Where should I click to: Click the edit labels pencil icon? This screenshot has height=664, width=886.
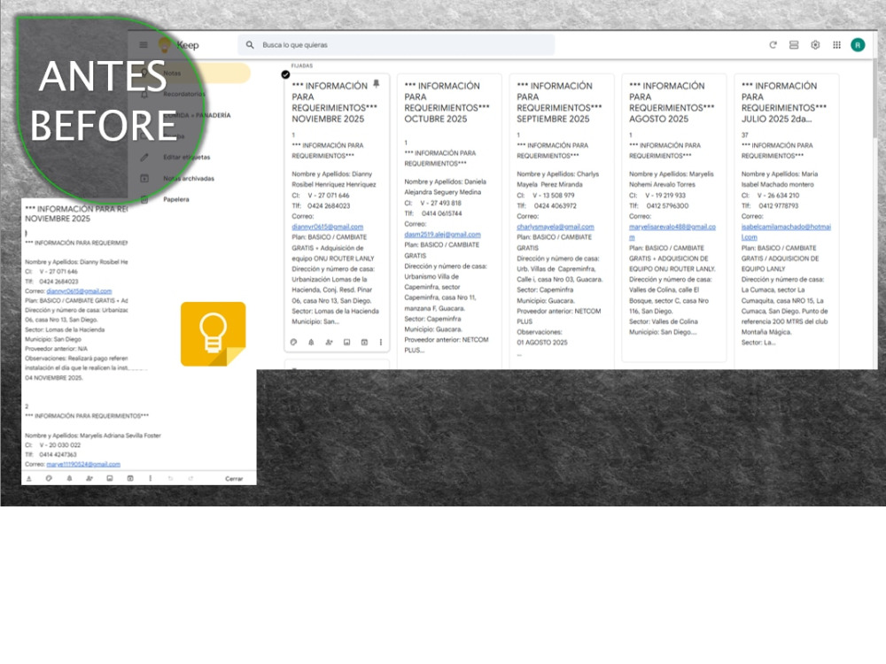(x=144, y=157)
